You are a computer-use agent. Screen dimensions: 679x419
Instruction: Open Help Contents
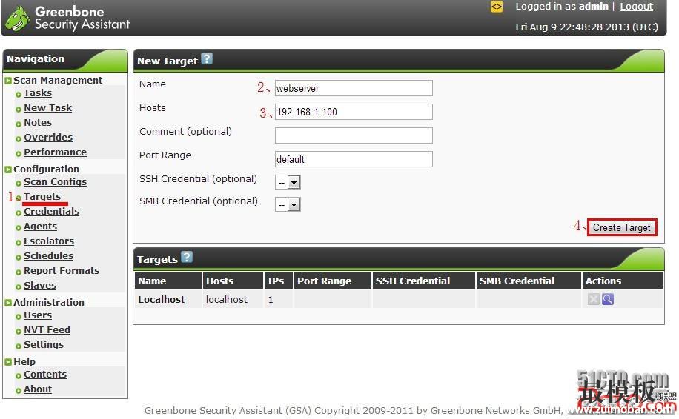pyautogui.click(x=45, y=375)
